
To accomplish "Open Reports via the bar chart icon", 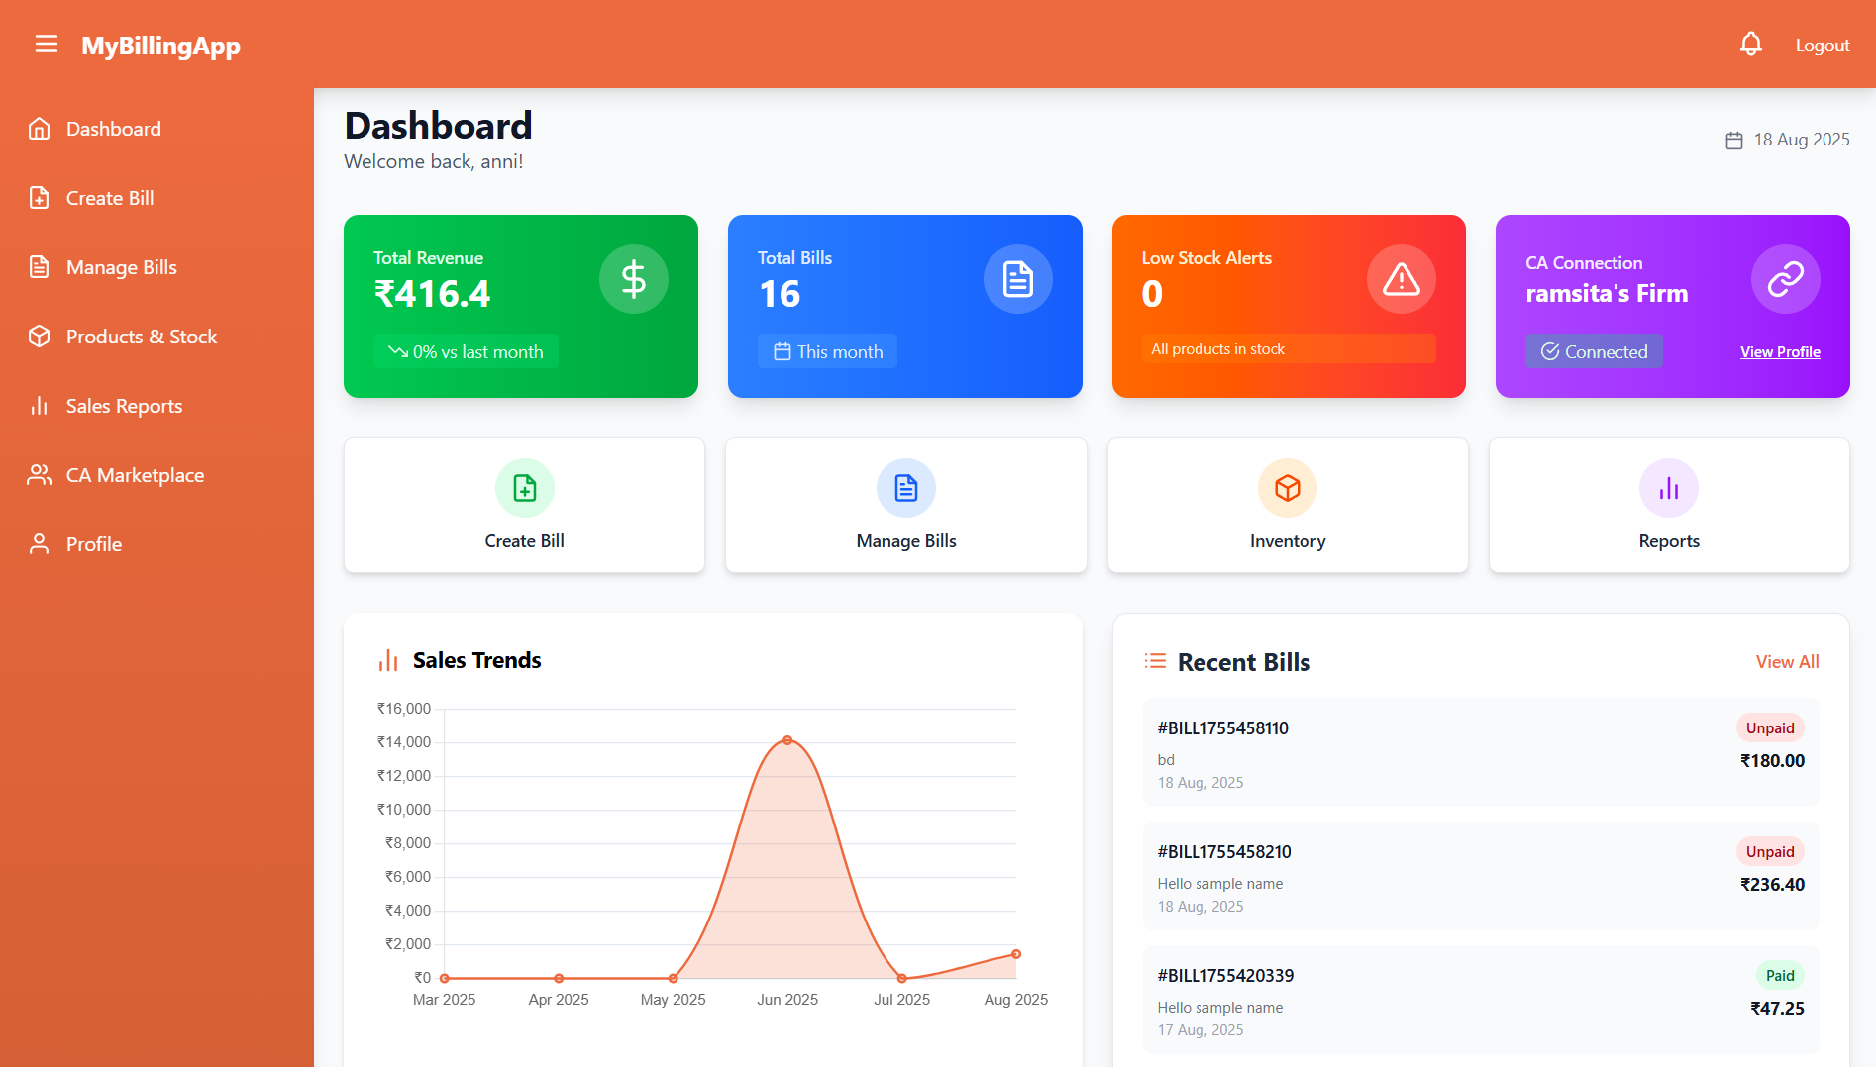I will click(x=1668, y=487).
